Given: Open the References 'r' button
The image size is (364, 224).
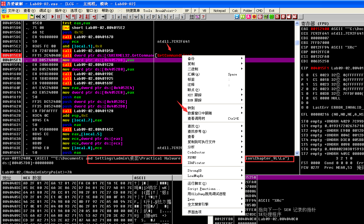Looking at the screenshot, I should 171,17.
